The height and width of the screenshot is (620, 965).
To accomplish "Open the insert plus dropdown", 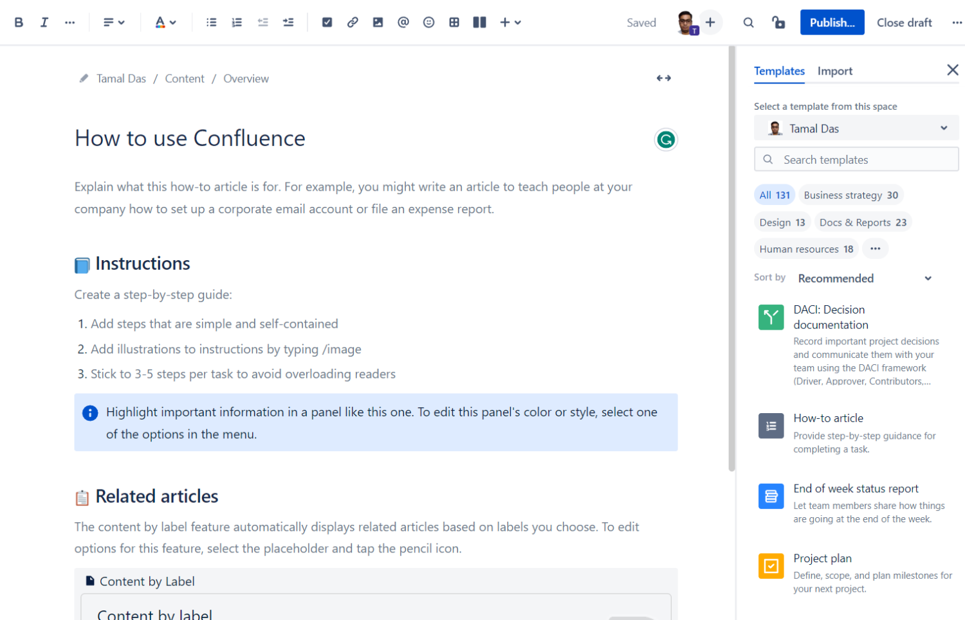I will [x=510, y=22].
